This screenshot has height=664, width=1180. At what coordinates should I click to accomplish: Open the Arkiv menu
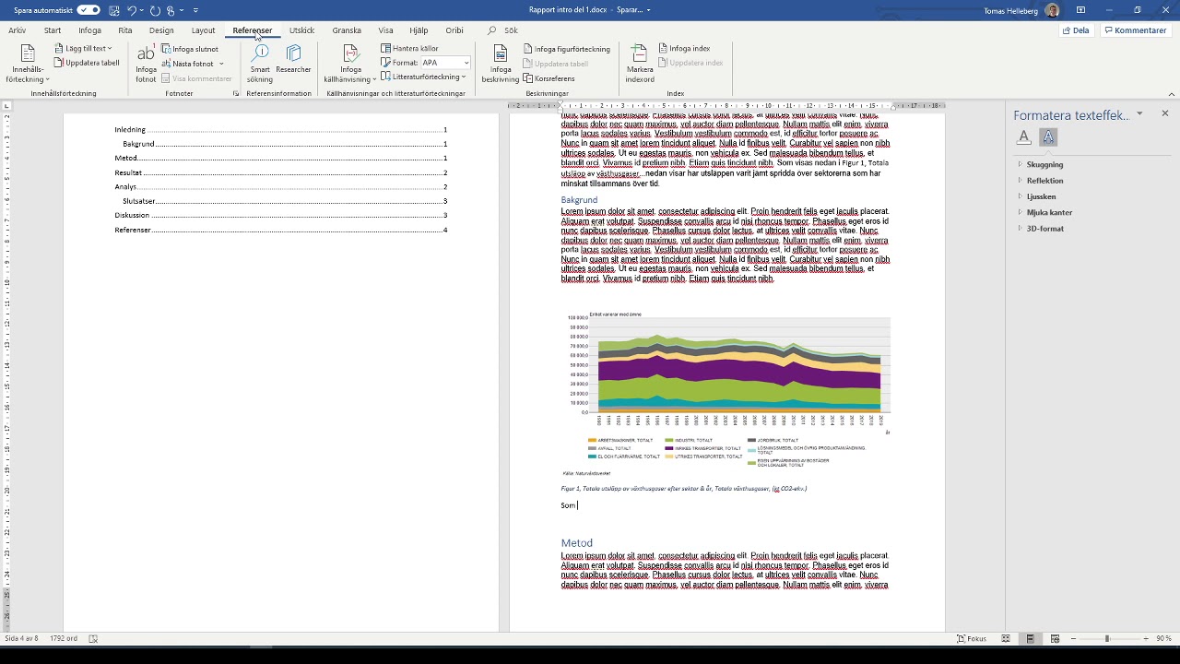point(18,30)
